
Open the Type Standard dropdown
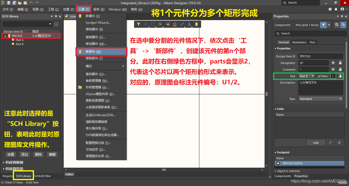[321, 99]
